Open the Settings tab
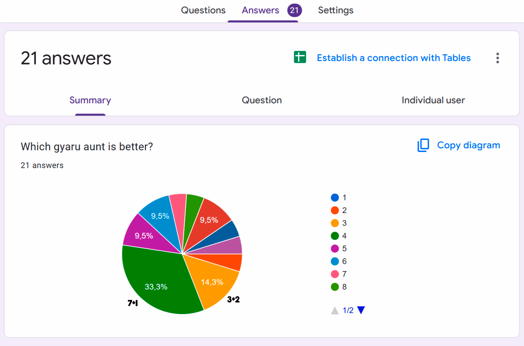This screenshot has height=346, width=524. click(335, 10)
